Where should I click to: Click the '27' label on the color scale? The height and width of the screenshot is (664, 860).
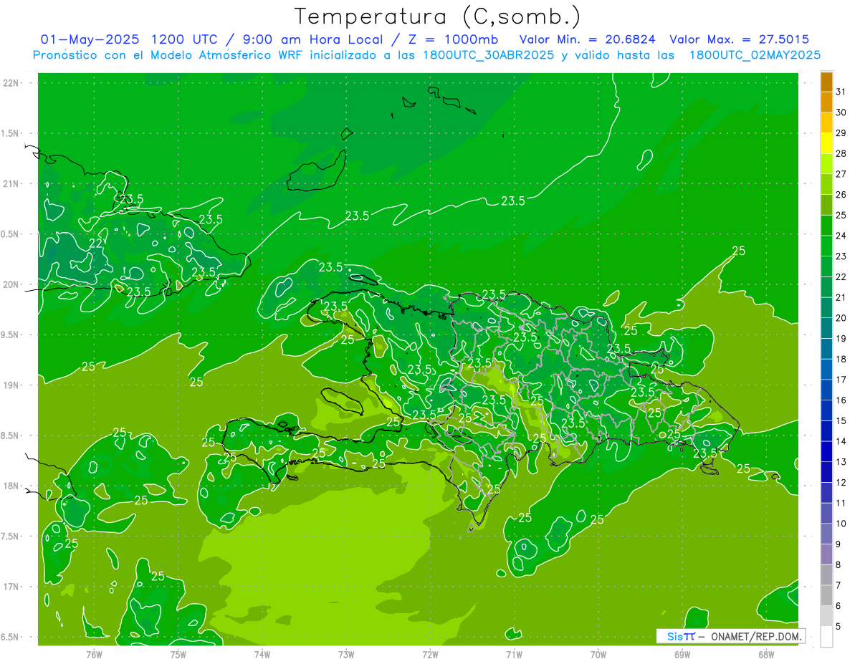click(x=841, y=174)
